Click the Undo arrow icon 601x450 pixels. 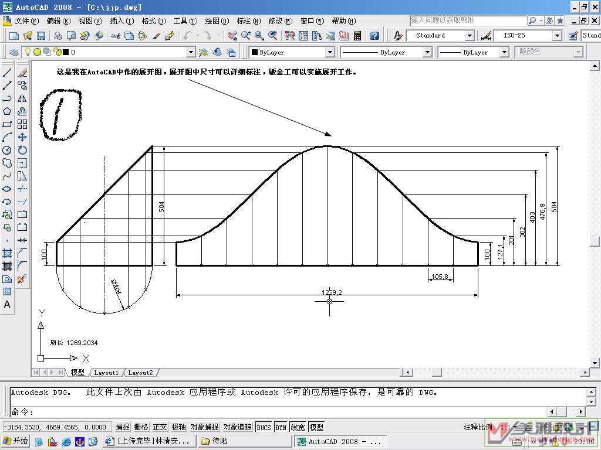[187, 36]
